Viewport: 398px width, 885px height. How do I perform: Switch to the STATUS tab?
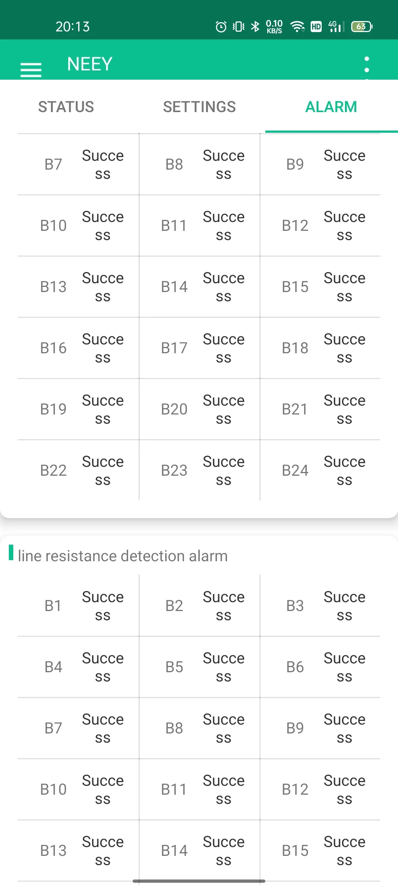pyautogui.click(x=66, y=107)
